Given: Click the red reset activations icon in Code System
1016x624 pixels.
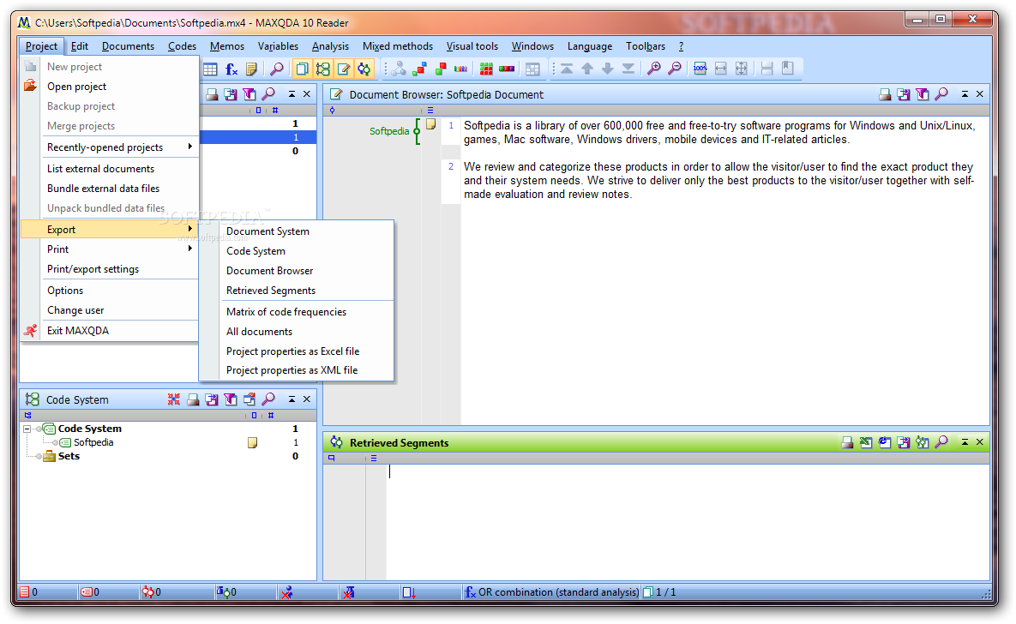Looking at the screenshot, I should tap(174, 399).
